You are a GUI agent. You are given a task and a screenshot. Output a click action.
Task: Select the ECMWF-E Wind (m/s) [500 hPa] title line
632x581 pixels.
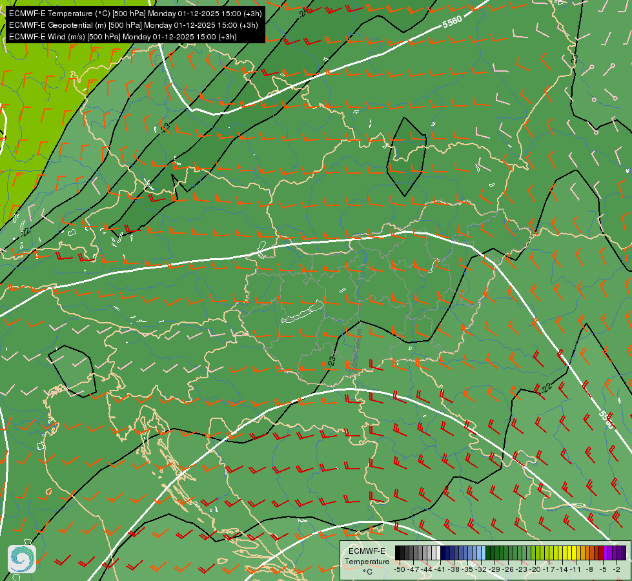(123, 37)
